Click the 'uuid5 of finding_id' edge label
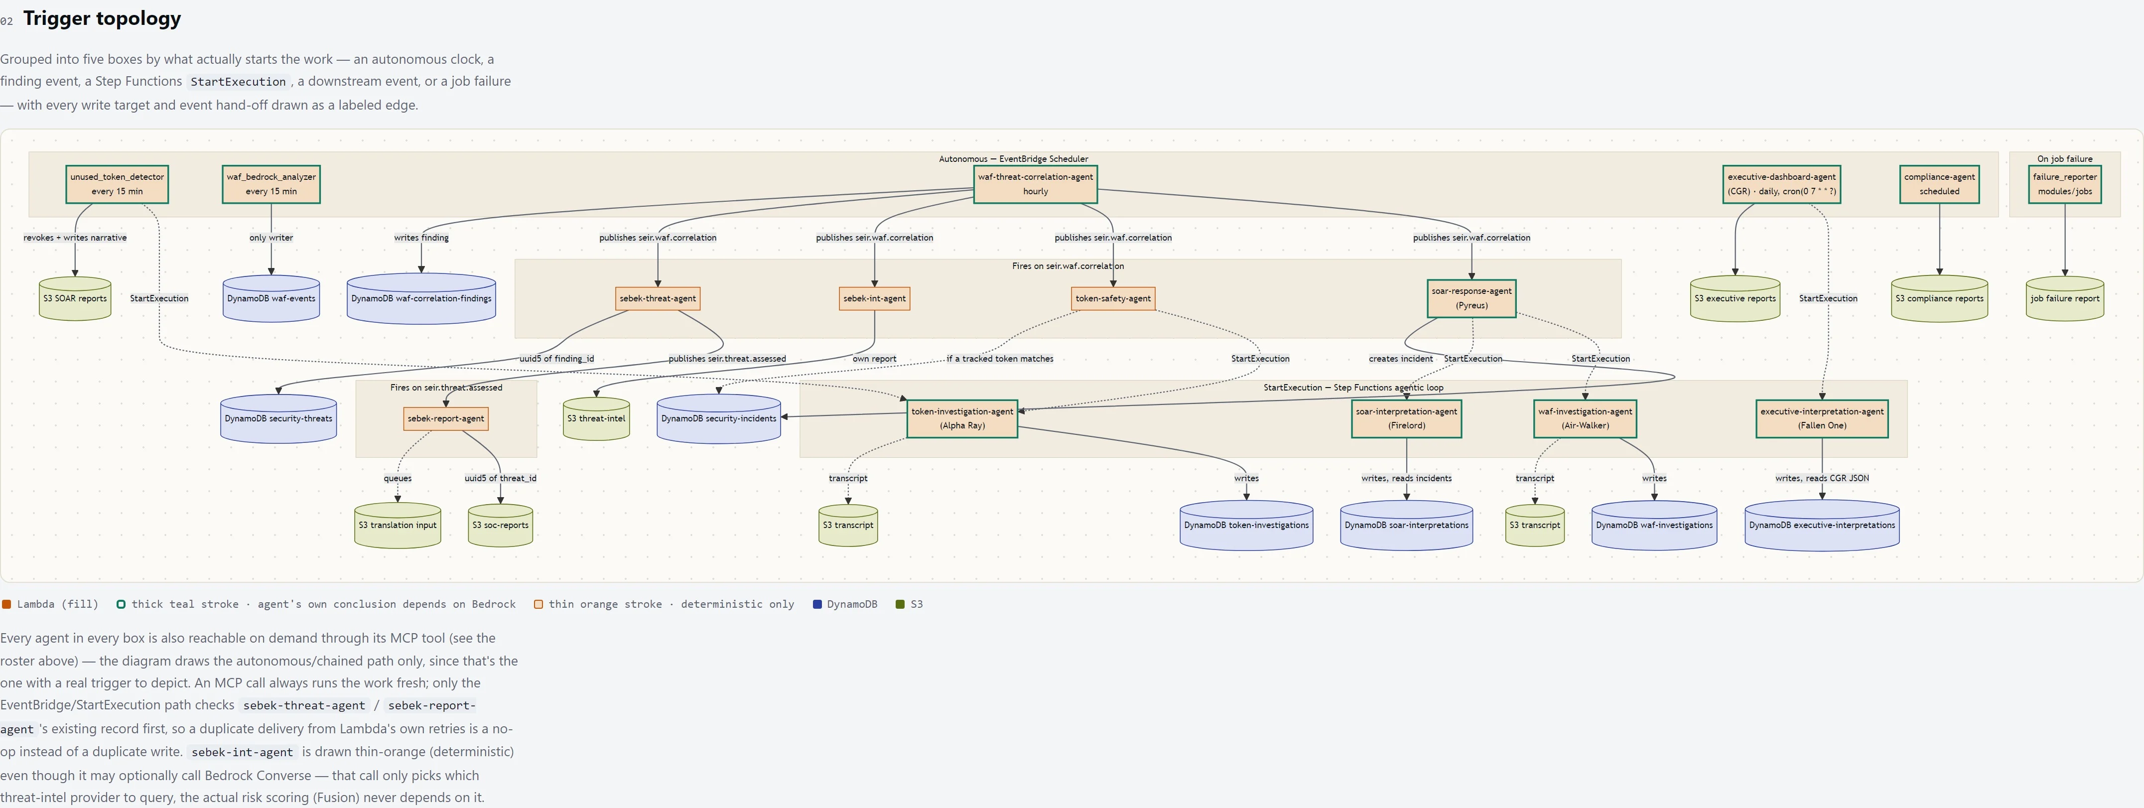 tap(557, 359)
